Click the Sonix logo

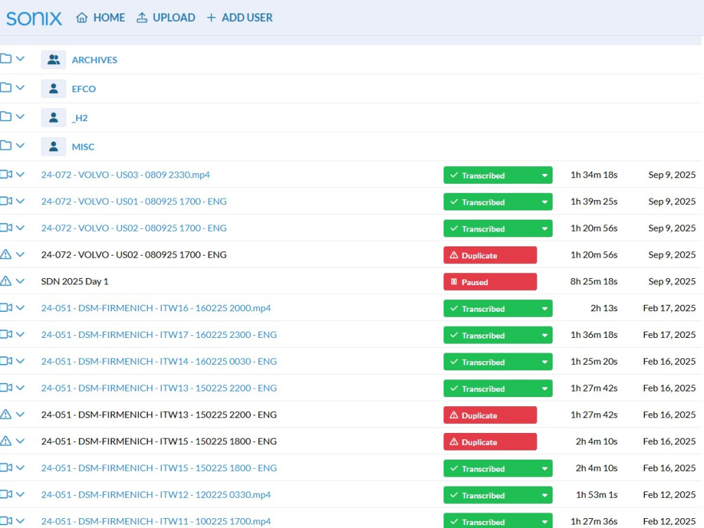coord(34,18)
